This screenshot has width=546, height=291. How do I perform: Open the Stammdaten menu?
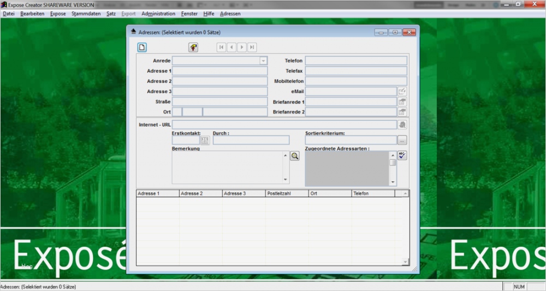click(86, 14)
